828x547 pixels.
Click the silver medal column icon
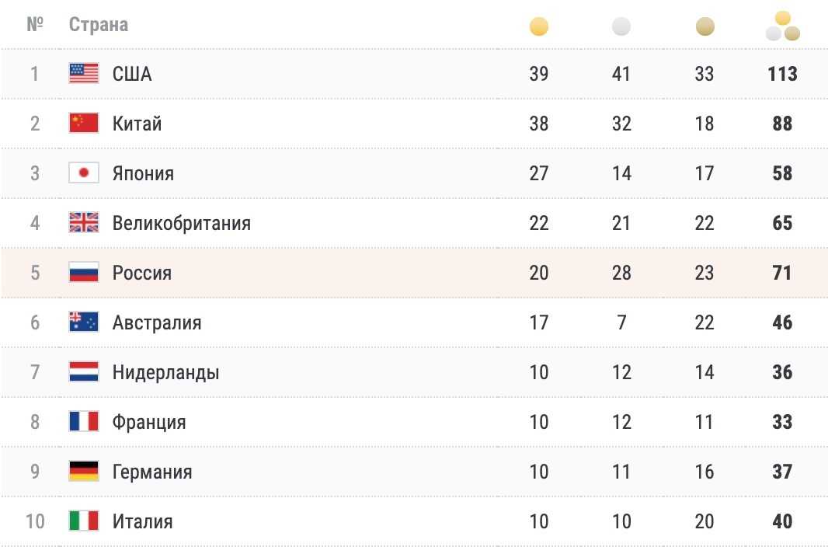(621, 27)
